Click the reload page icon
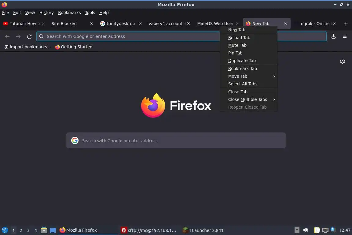 click(29, 36)
